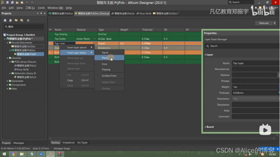Click the Save All icon in the title bar
This screenshot has height=157, width=280.
[12, 2]
